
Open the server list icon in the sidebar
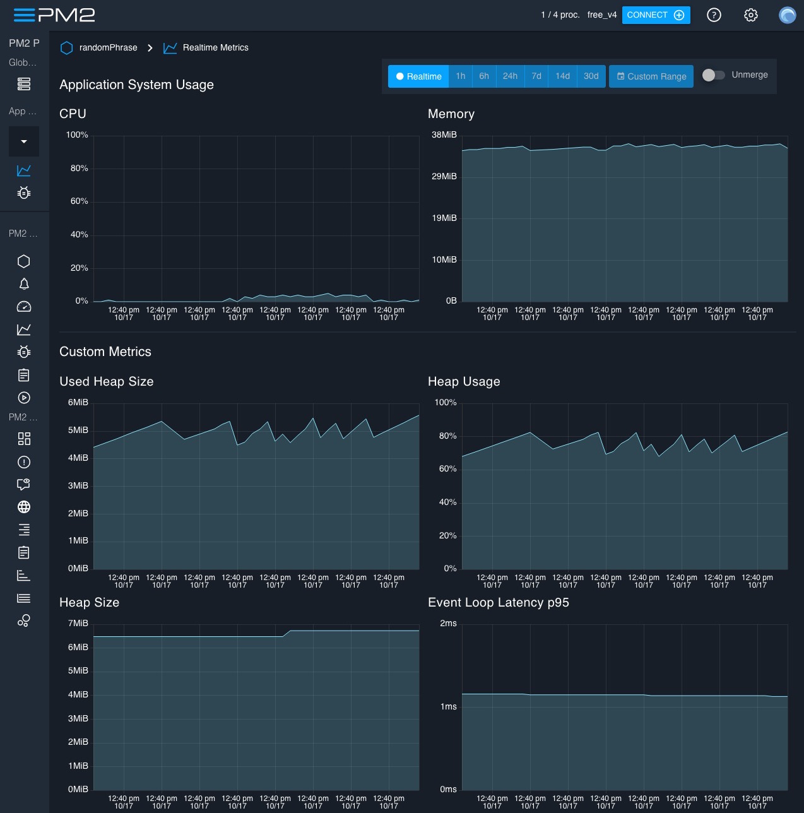point(24,84)
